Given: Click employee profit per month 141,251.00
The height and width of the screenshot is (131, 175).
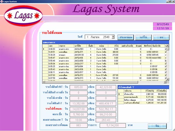Looking at the screenshot, I should click(160, 103).
